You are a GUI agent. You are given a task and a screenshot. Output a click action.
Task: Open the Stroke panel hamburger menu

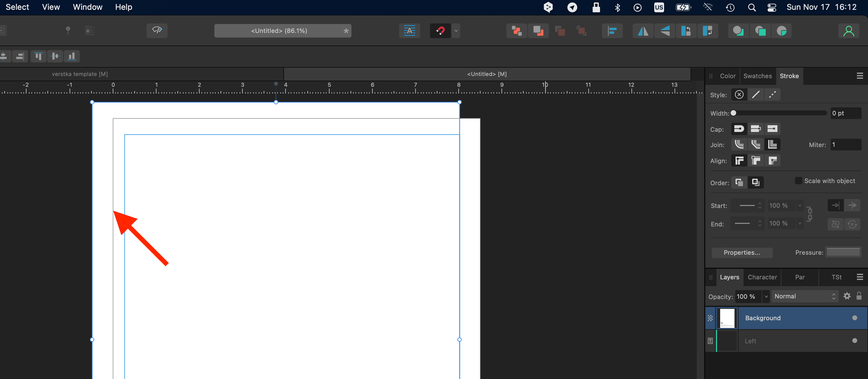pos(860,76)
